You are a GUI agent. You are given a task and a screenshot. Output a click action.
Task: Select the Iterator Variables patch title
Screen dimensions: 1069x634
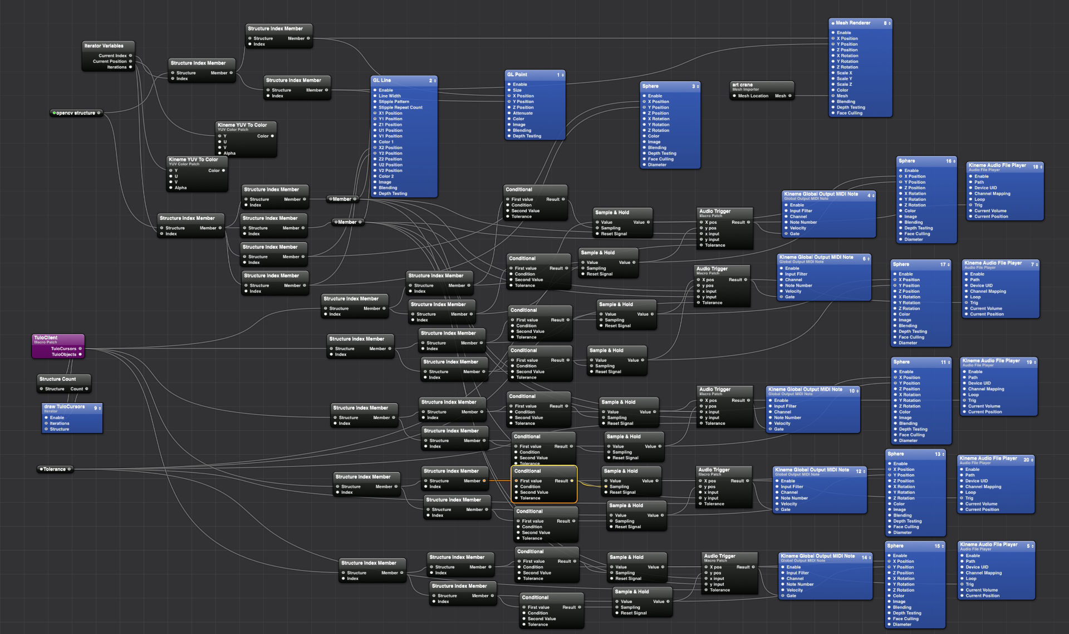104,46
